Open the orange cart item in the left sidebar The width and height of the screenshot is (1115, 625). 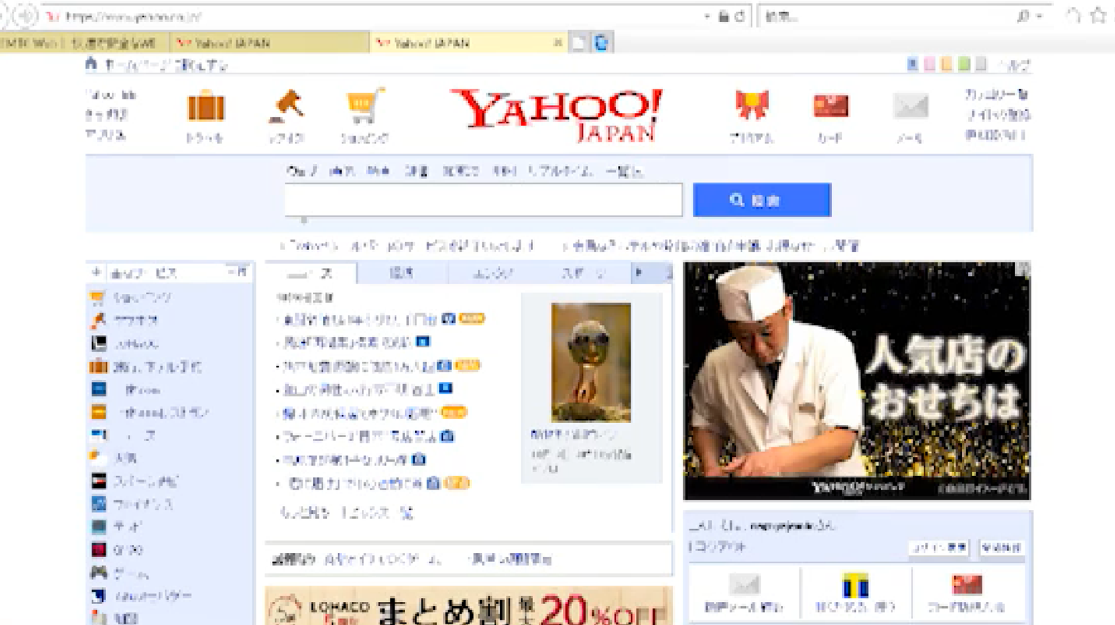tap(129, 297)
